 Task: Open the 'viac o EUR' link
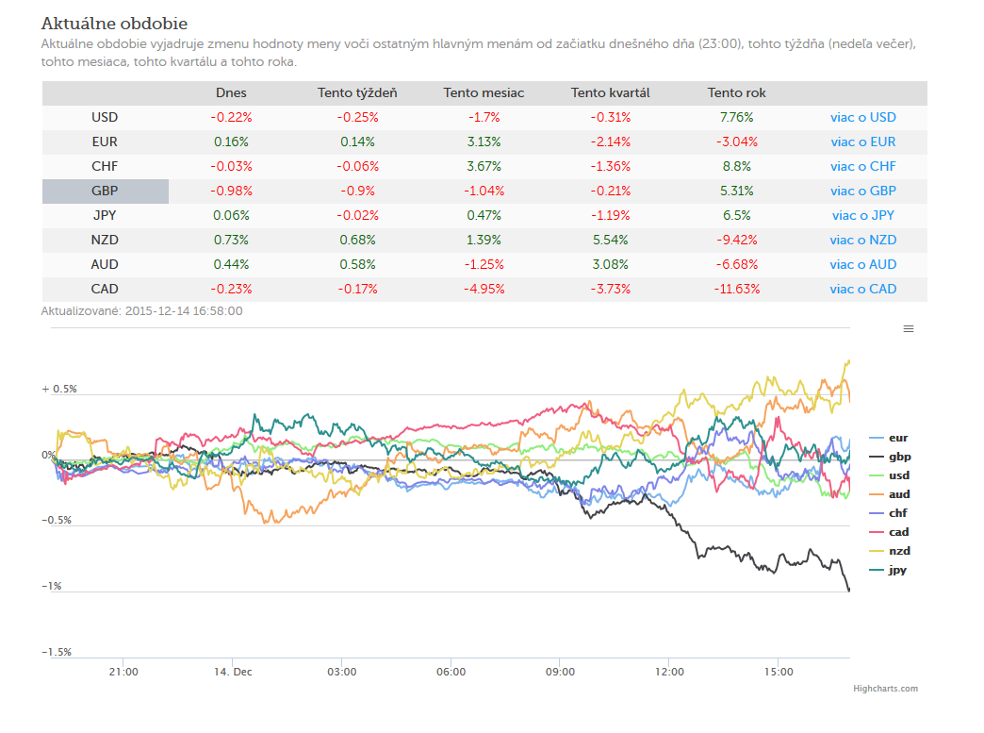click(862, 142)
